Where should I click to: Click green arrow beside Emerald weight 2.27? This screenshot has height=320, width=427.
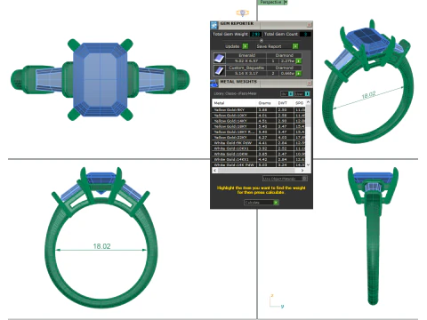pyautogui.click(x=299, y=61)
